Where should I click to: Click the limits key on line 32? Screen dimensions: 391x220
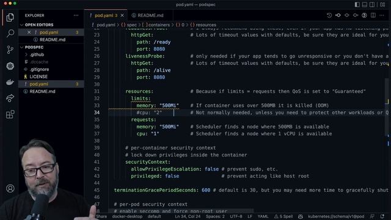pos(139,98)
